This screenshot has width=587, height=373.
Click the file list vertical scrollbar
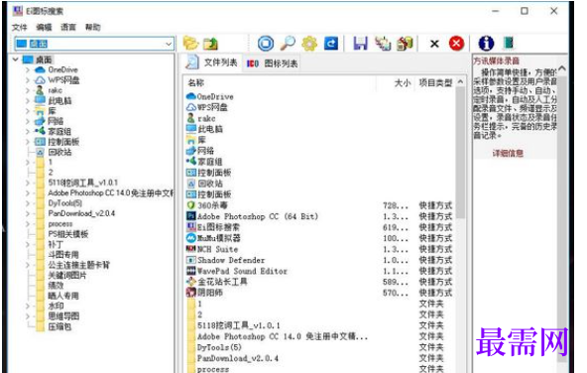click(460, 154)
